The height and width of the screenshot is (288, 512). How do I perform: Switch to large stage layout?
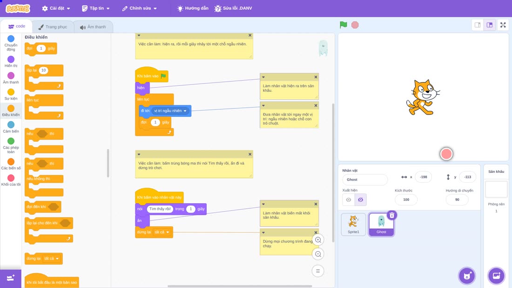coord(490,25)
